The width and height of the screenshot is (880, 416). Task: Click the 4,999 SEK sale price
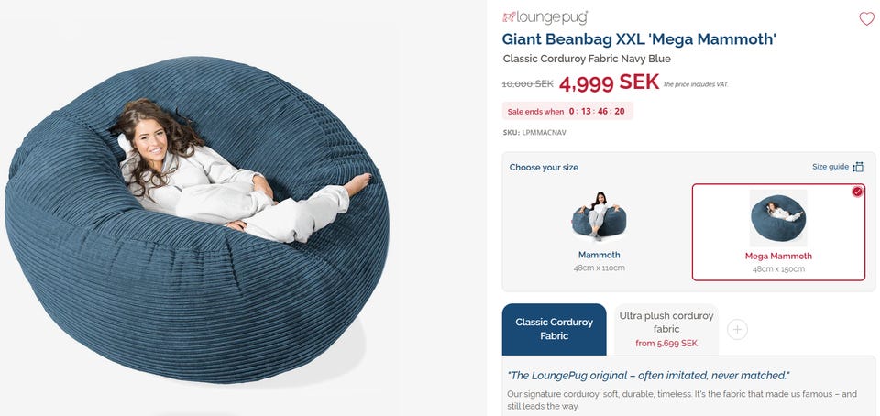coord(609,82)
